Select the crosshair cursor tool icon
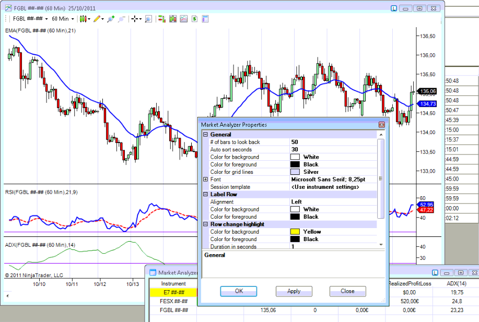The image size is (479, 322). pyautogui.click(x=134, y=19)
